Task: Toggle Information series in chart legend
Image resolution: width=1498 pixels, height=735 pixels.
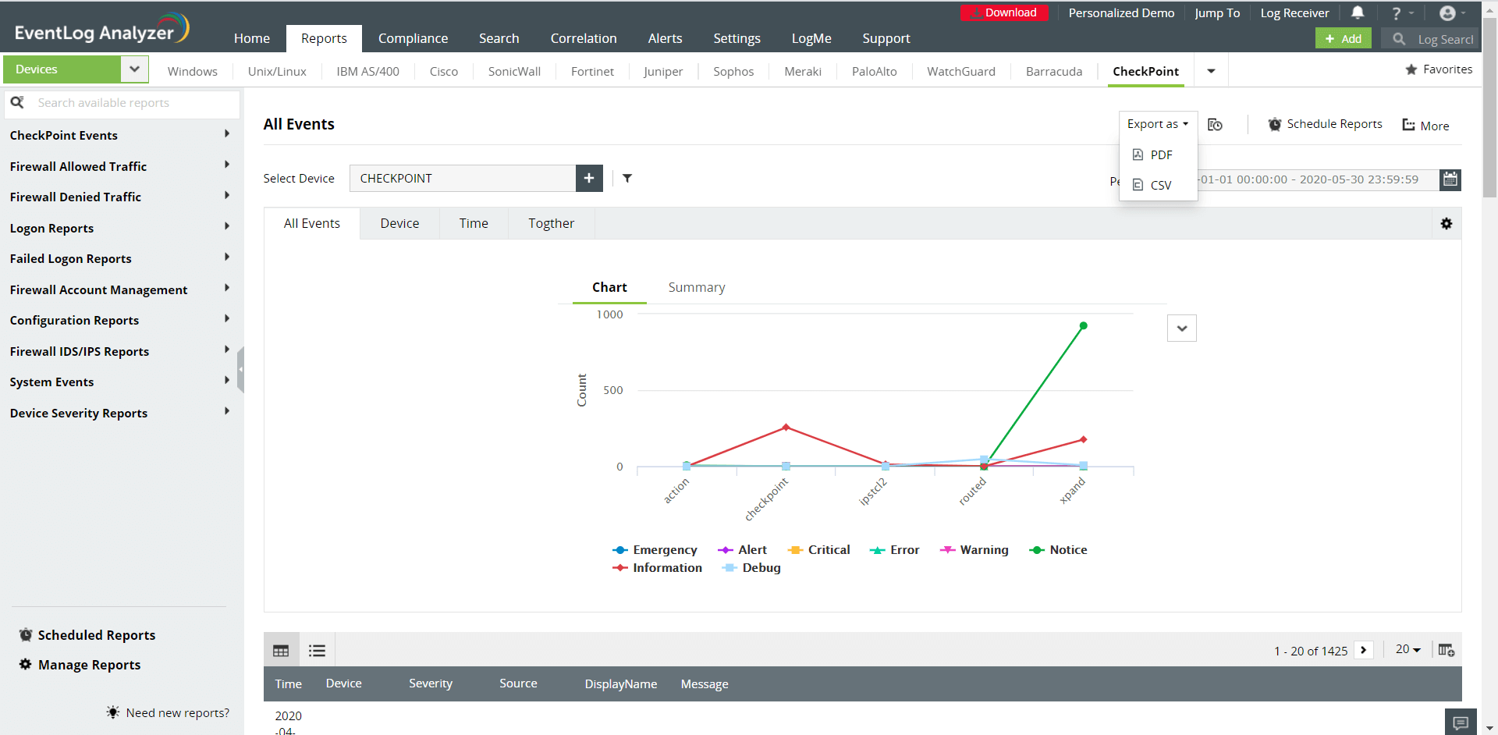Action: pyautogui.click(x=657, y=568)
